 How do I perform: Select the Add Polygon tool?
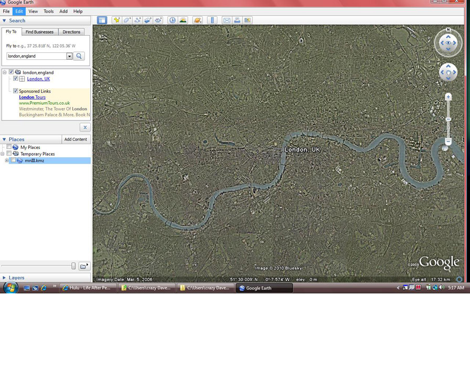click(127, 20)
